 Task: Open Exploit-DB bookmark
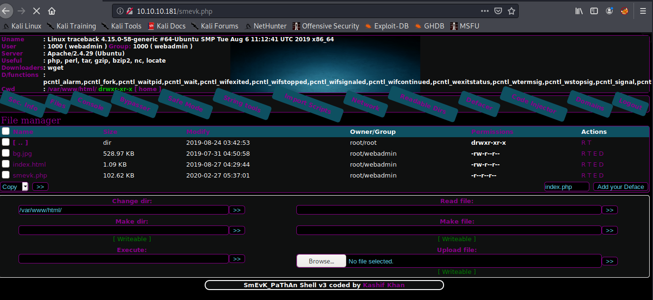click(x=387, y=26)
